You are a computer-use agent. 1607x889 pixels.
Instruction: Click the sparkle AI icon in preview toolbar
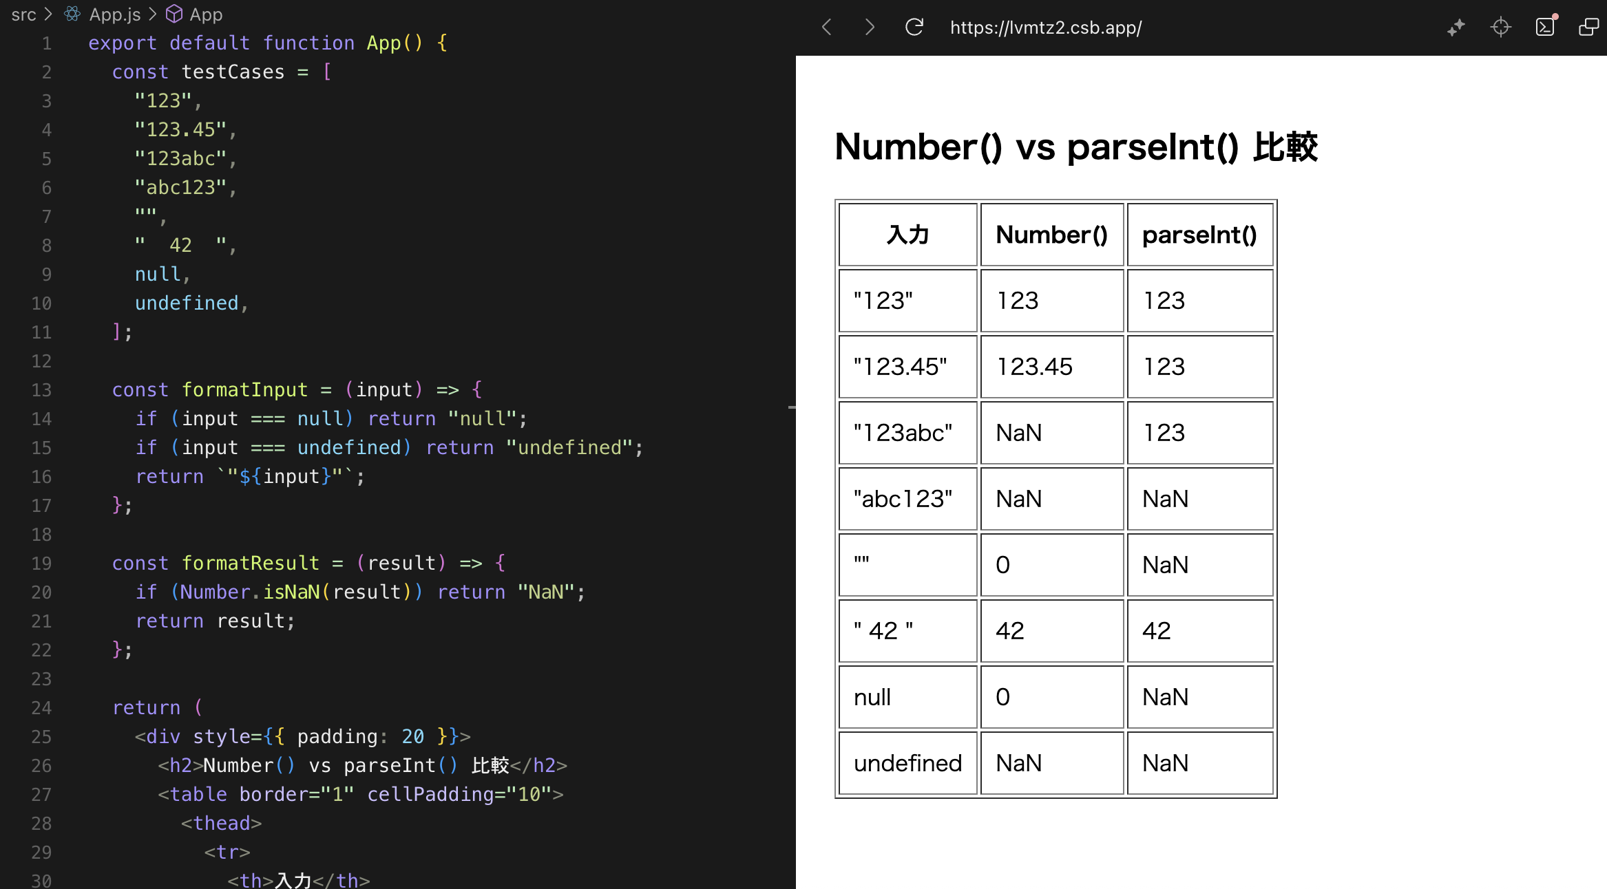[1456, 28]
